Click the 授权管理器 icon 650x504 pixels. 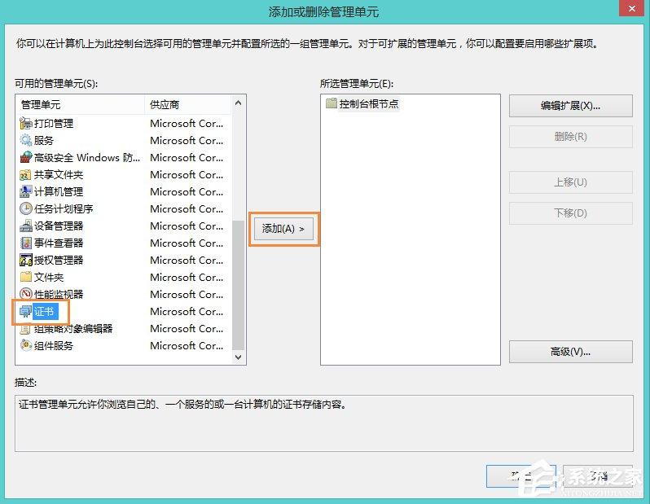26,260
